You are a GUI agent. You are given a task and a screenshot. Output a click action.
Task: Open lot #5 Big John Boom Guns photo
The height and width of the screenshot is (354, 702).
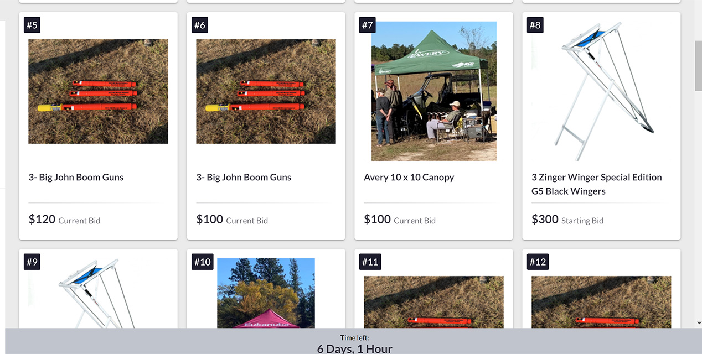98,91
